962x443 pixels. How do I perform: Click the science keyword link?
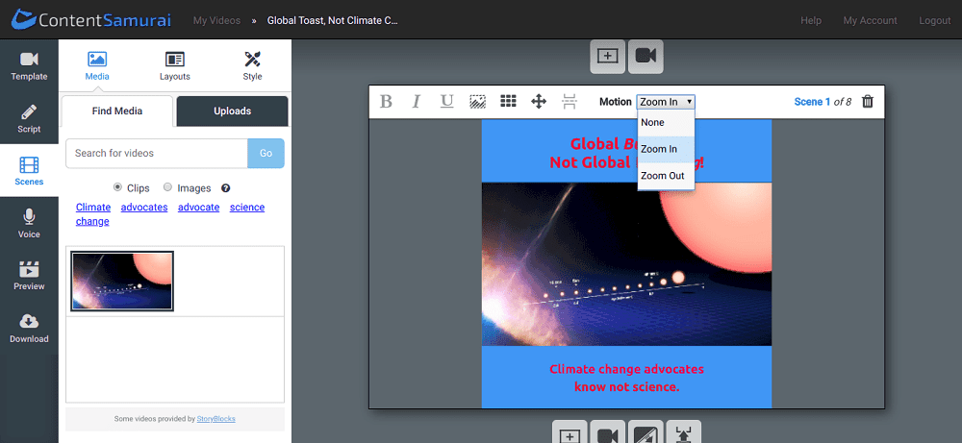(247, 208)
